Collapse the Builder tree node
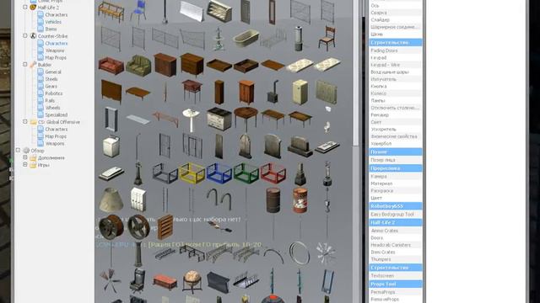 [x=25, y=64]
